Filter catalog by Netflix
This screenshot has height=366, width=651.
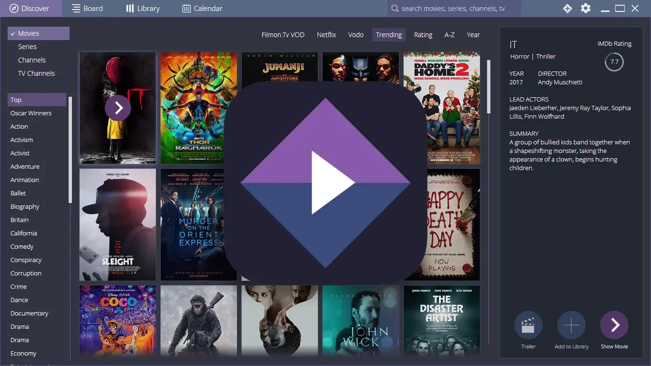click(x=326, y=34)
